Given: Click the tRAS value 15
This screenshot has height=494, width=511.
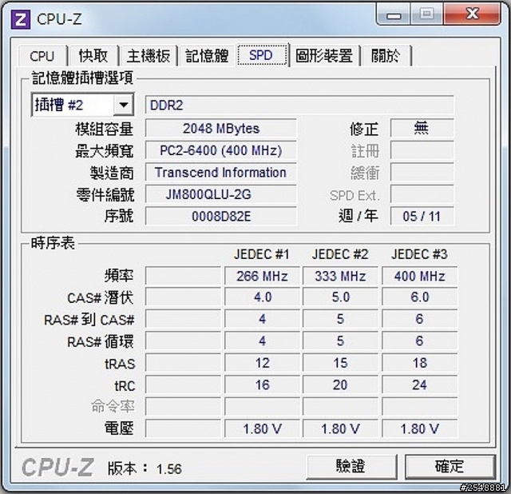Looking at the screenshot, I should (341, 363).
